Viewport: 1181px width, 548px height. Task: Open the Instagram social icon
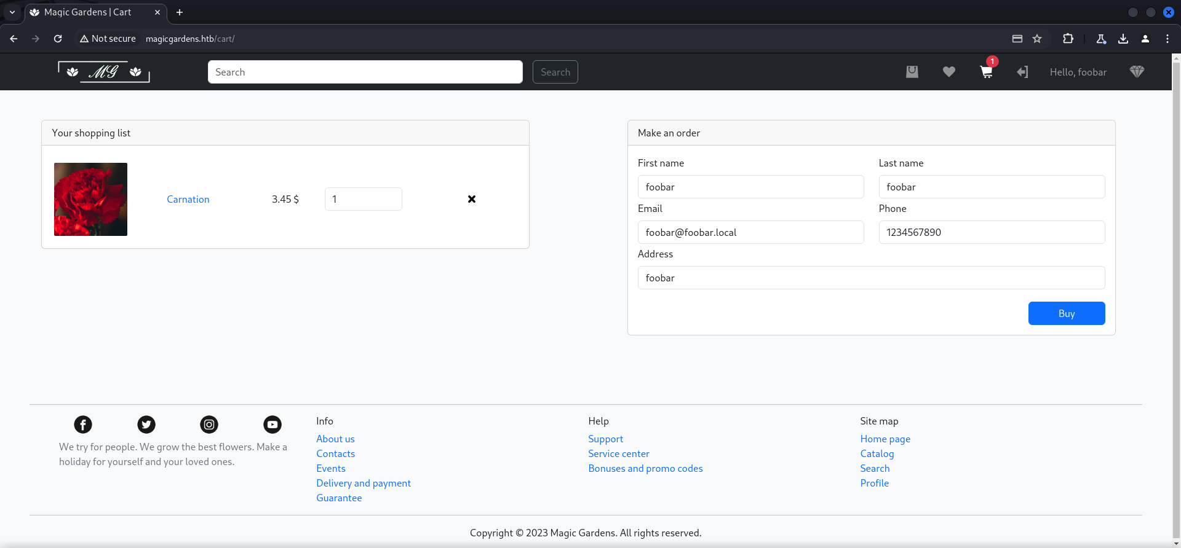tap(209, 425)
